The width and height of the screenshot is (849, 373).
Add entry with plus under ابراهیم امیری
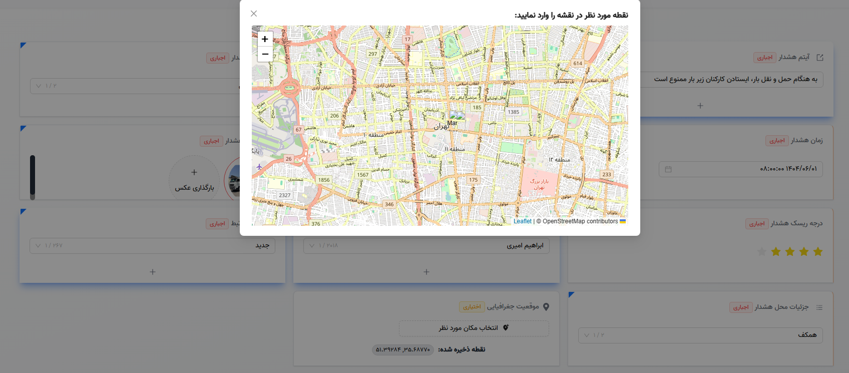tap(427, 272)
